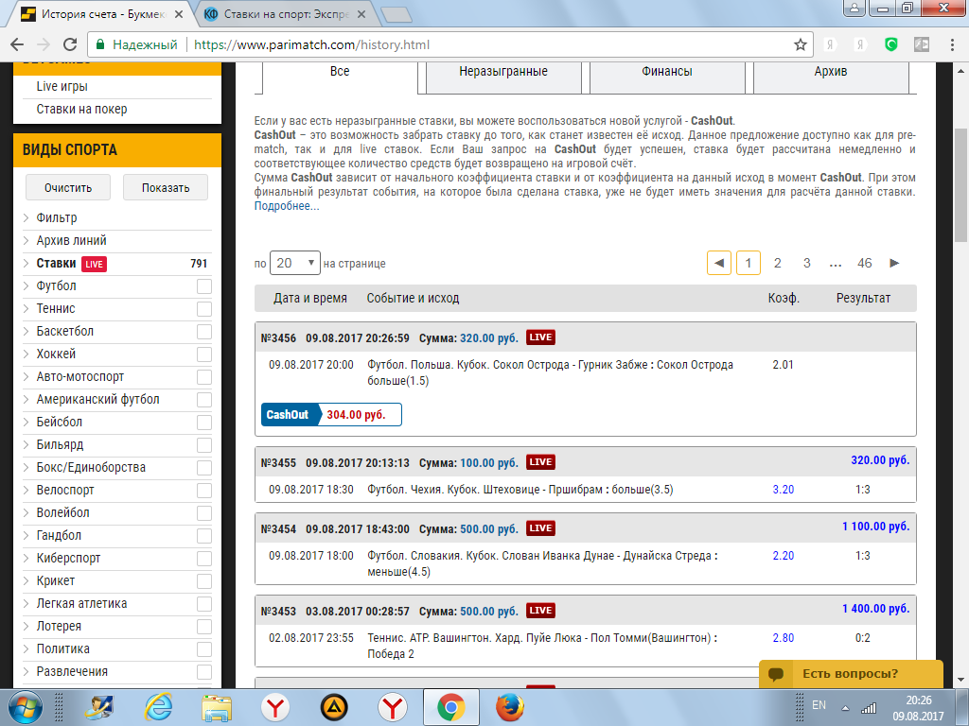Click the EN language indicator in tray

(819, 705)
